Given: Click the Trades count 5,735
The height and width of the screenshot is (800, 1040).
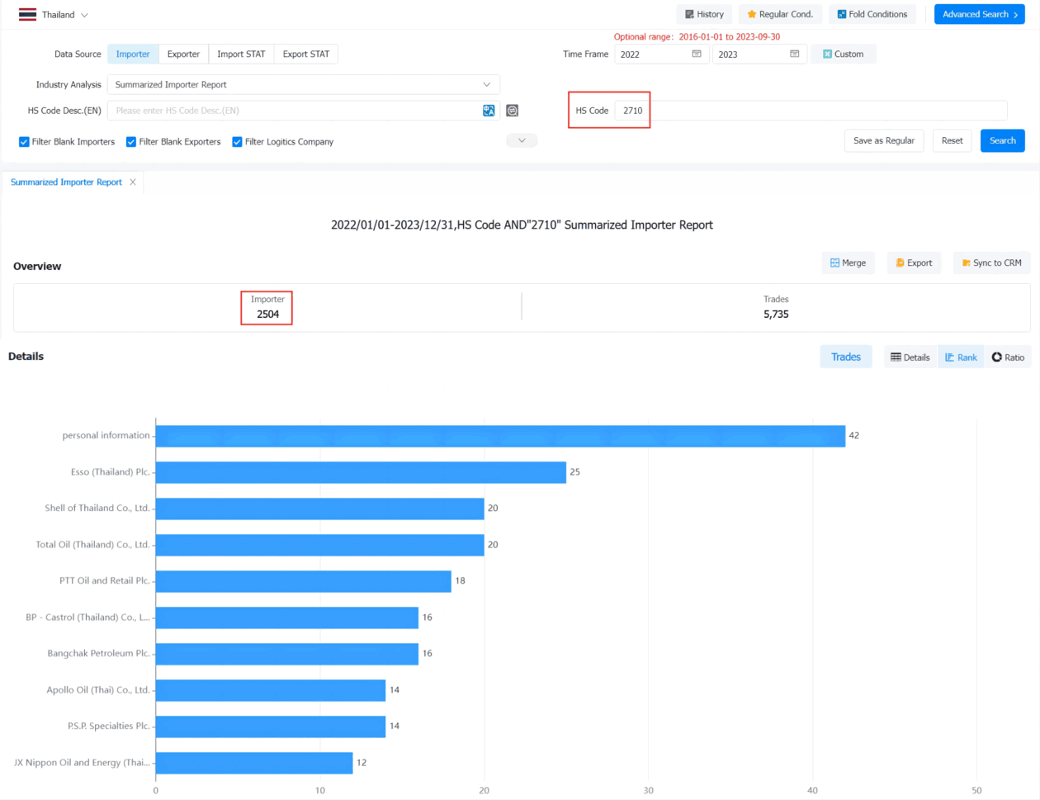Looking at the screenshot, I should 776,315.
